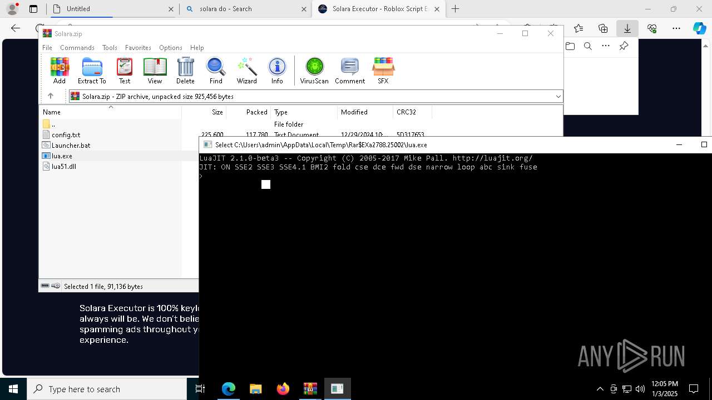Sort by Packed column header
This screenshot has width=712, height=400.
click(x=249, y=112)
